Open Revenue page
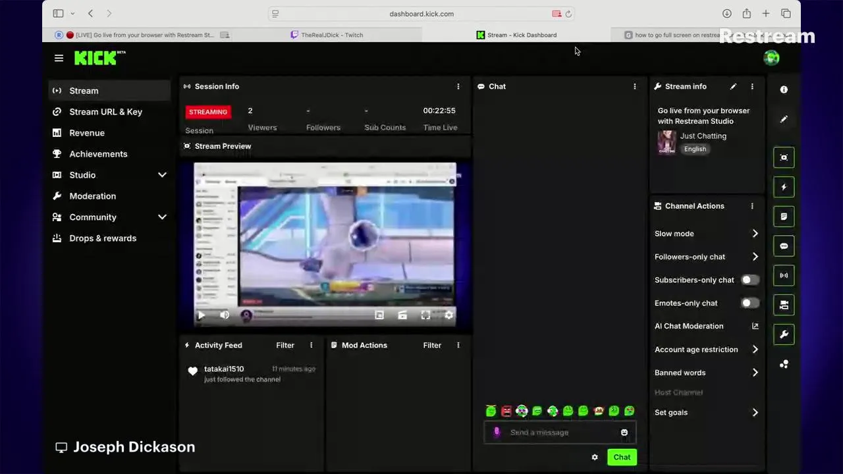Viewport: 843px width, 474px height. [109, 133]
